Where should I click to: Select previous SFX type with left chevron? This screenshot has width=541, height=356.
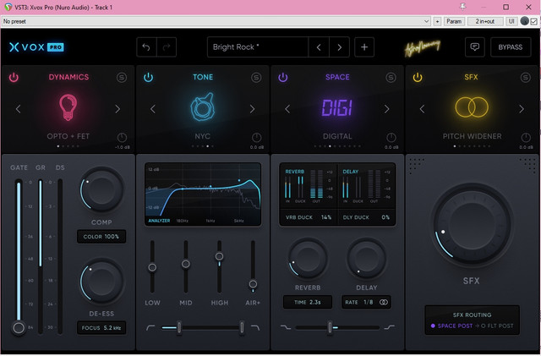[422, 109]
